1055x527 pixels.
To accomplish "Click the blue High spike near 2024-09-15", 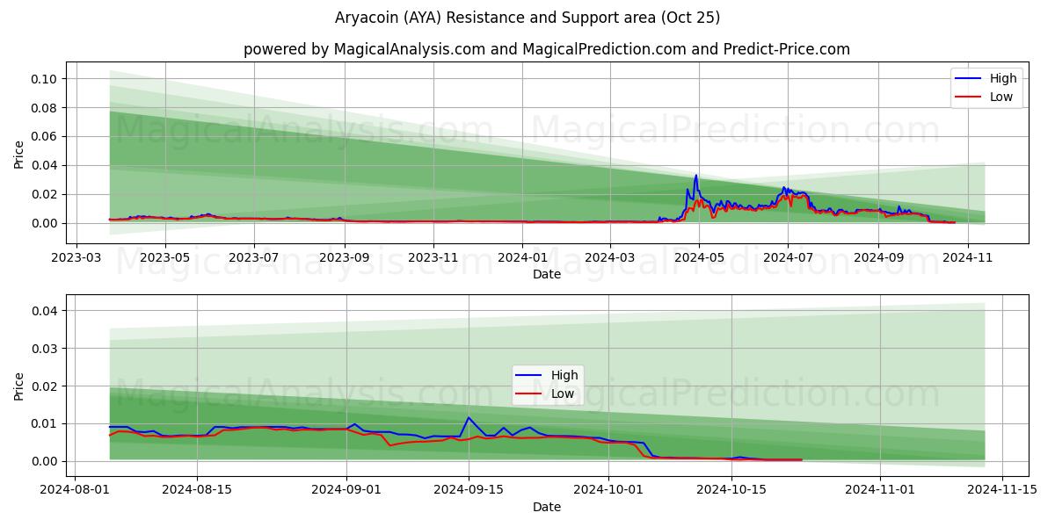I will 469,418.
